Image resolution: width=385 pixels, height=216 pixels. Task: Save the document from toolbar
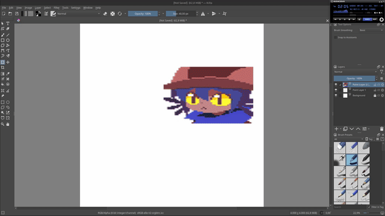tap(17, 14)
